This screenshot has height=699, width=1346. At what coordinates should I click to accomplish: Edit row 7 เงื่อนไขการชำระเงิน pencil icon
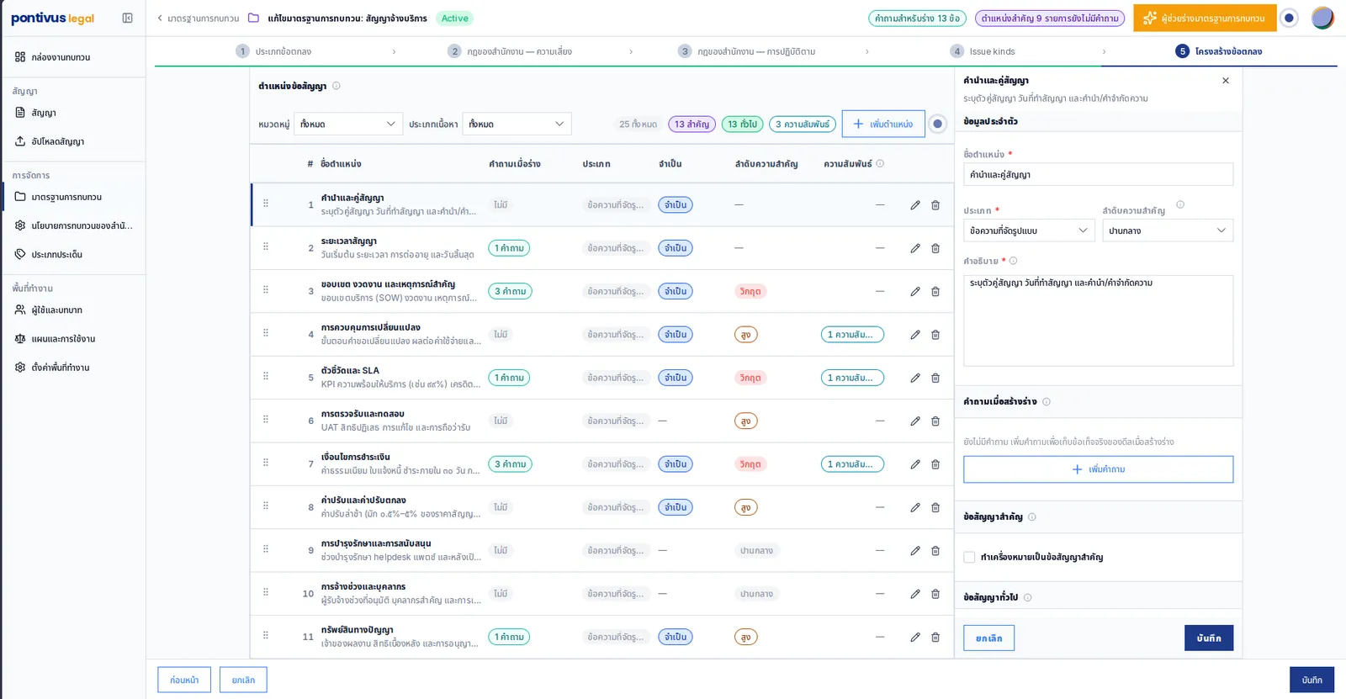pyautogui.click(x=915, y=464)
